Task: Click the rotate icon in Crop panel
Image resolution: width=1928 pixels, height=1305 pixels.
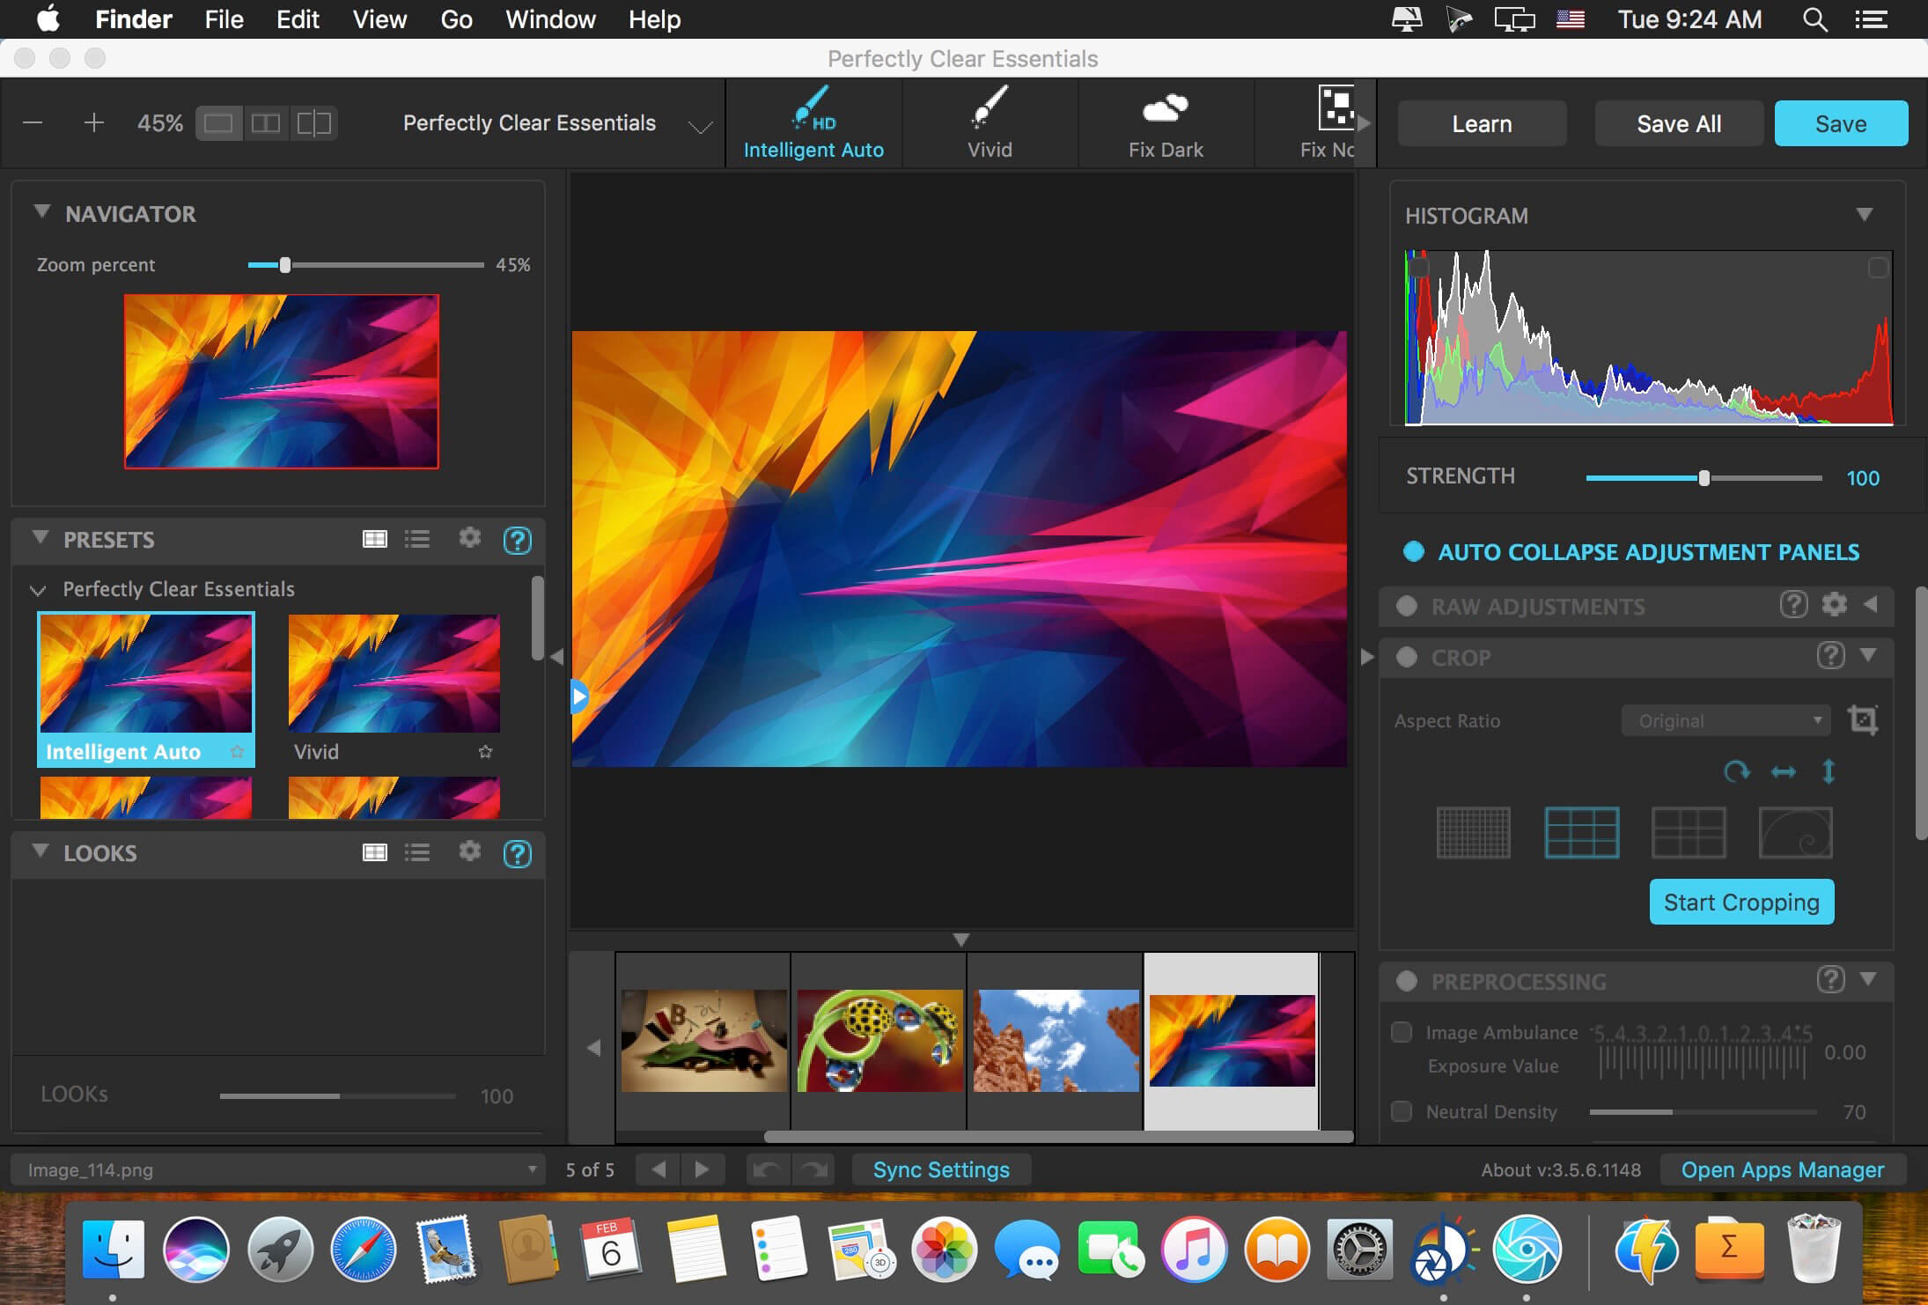Action: 1736,772
